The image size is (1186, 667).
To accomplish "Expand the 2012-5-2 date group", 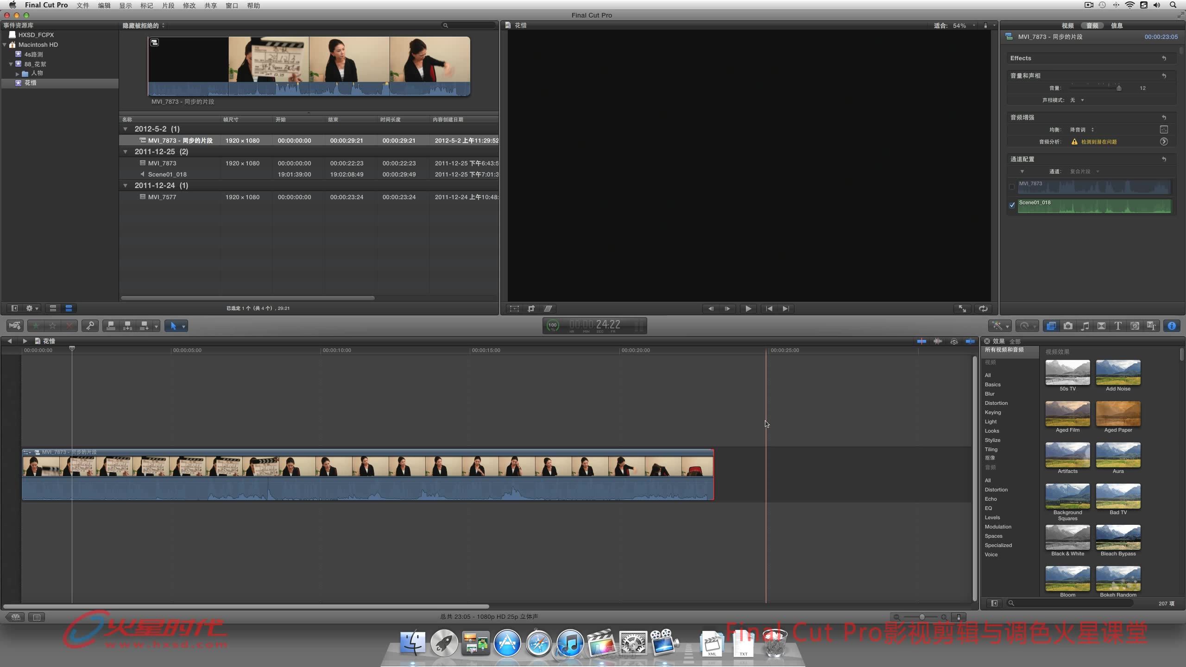I will pos(127,129).
